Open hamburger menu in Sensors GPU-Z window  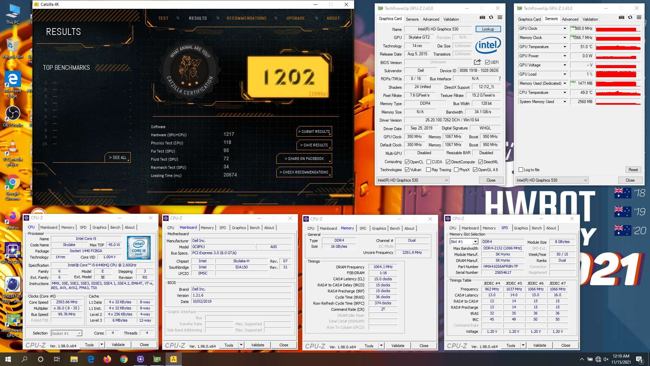click(x=639, y=18)
